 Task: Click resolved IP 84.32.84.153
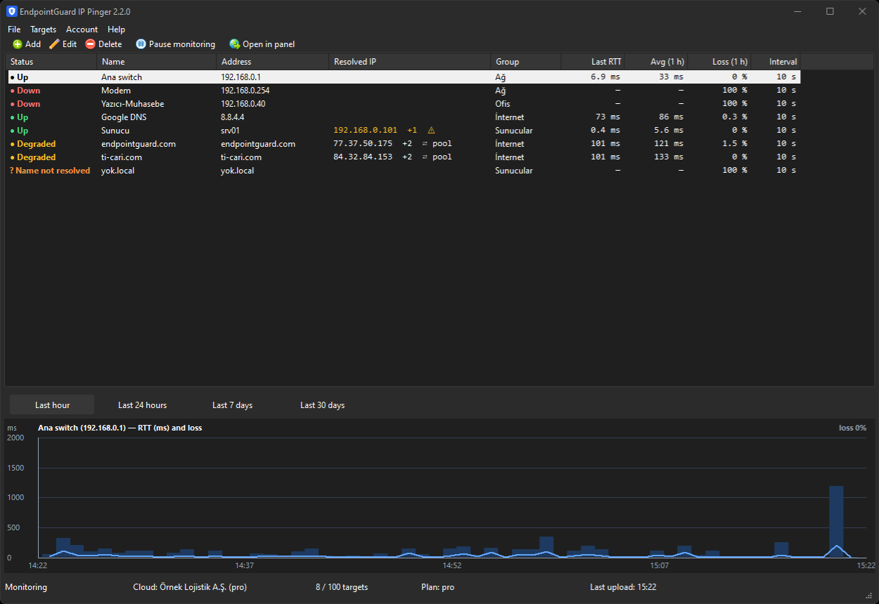point(363,157)
